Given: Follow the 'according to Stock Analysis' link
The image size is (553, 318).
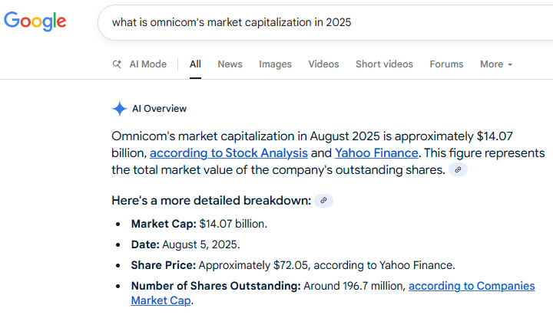Looking at the screenshot, I should 229,153.
